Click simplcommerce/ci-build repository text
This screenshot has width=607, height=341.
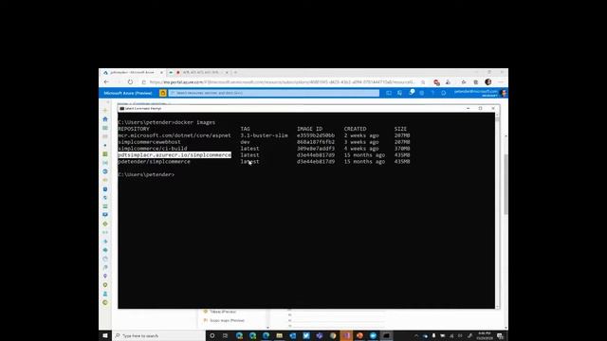[x=153, y=149]
